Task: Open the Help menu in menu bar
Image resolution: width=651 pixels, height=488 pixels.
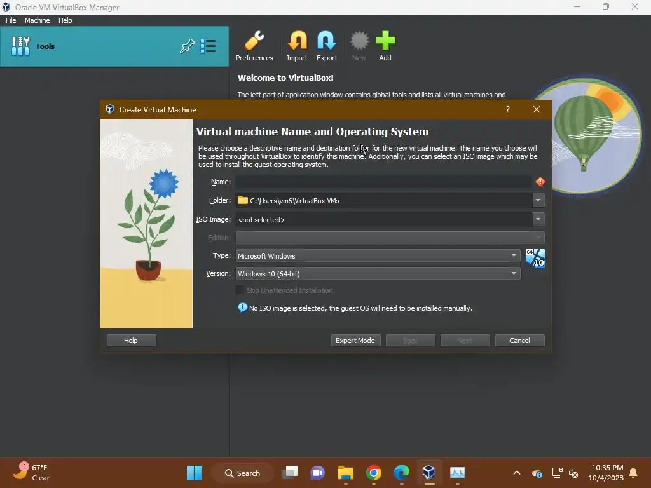Action: [65, 20]
